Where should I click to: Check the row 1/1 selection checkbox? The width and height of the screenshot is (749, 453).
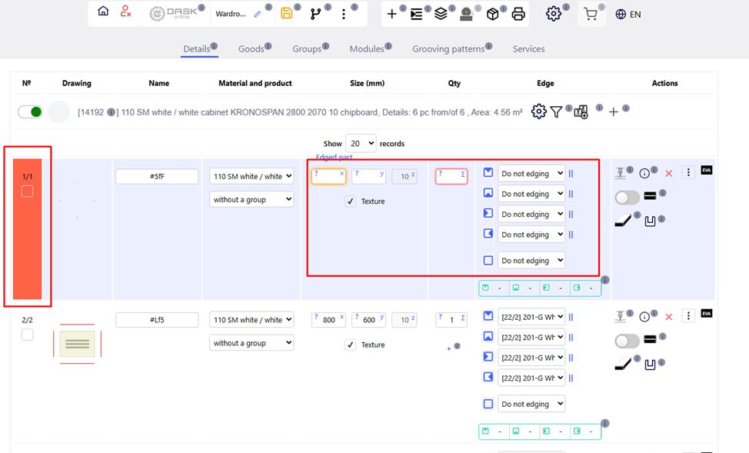28,192
